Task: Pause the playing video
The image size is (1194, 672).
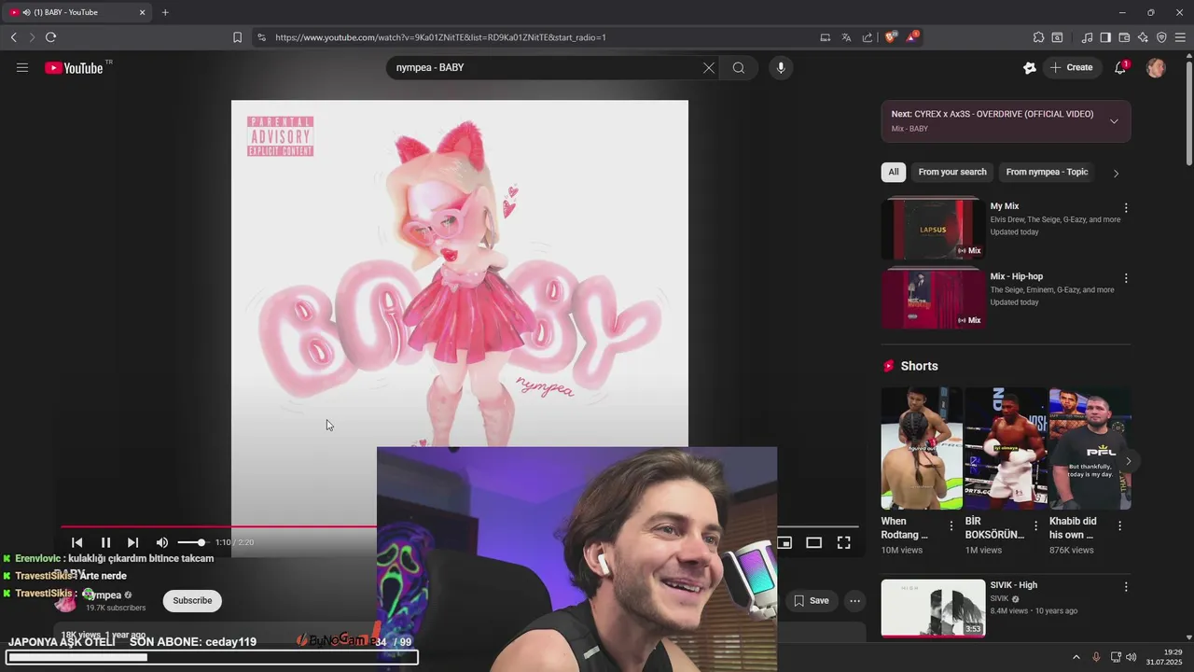Action: click(x=105, y=542)
